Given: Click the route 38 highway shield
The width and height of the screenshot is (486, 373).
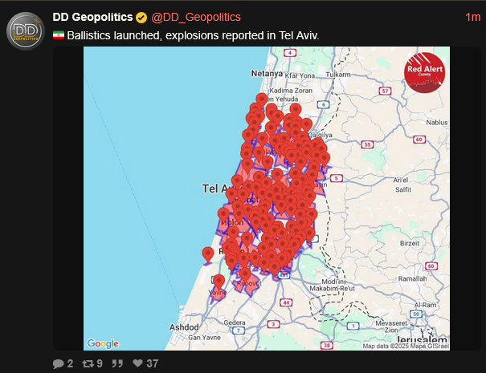Looking at the screenshot, I should click(x=327, y=345).
